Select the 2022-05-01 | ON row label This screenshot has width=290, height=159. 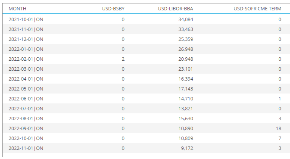(26, 89)
